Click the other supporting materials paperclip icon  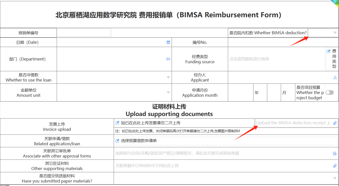335,166
